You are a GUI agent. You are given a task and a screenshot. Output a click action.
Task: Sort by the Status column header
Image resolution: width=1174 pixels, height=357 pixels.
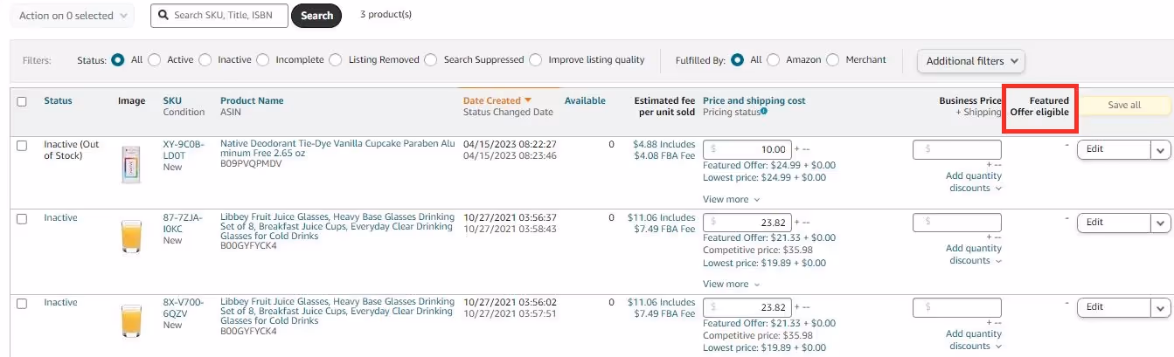click(59, 100)
